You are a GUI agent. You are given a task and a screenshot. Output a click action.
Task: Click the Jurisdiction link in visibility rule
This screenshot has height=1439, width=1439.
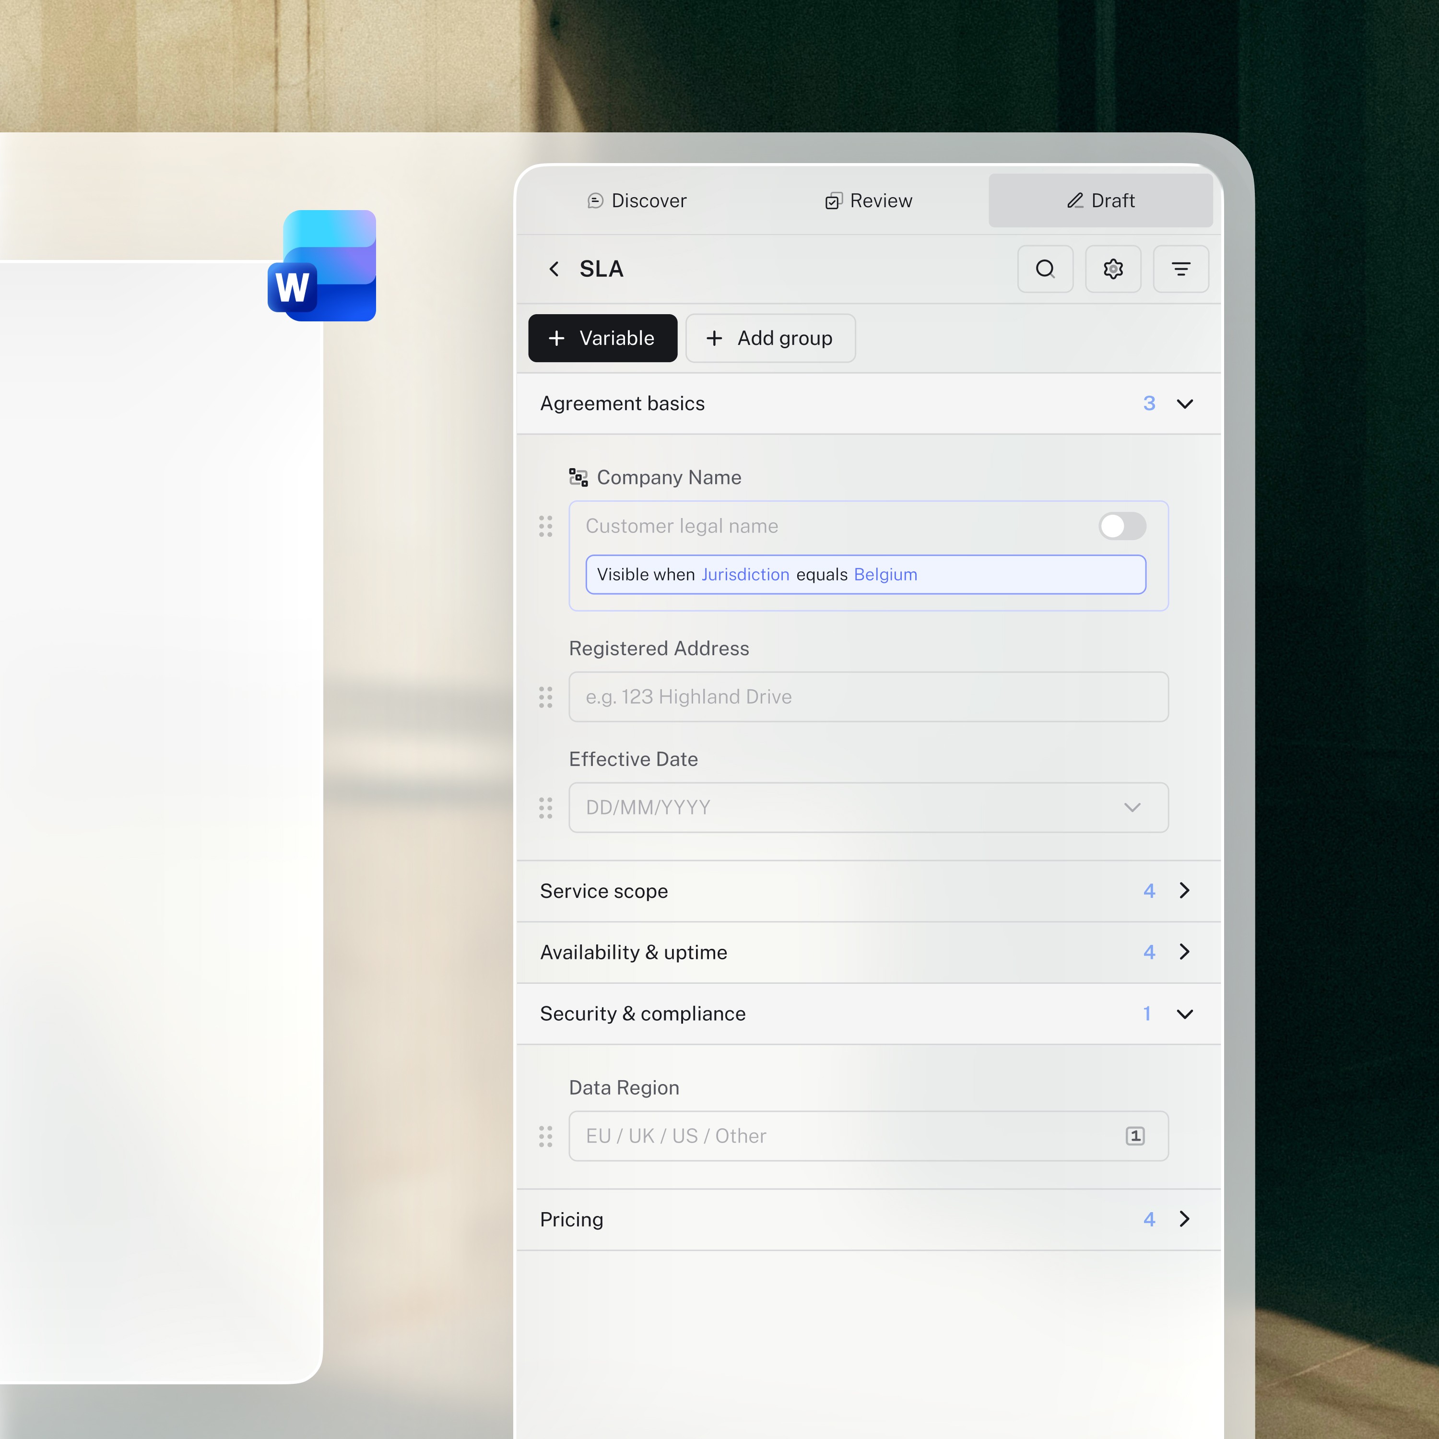point(745,574)
